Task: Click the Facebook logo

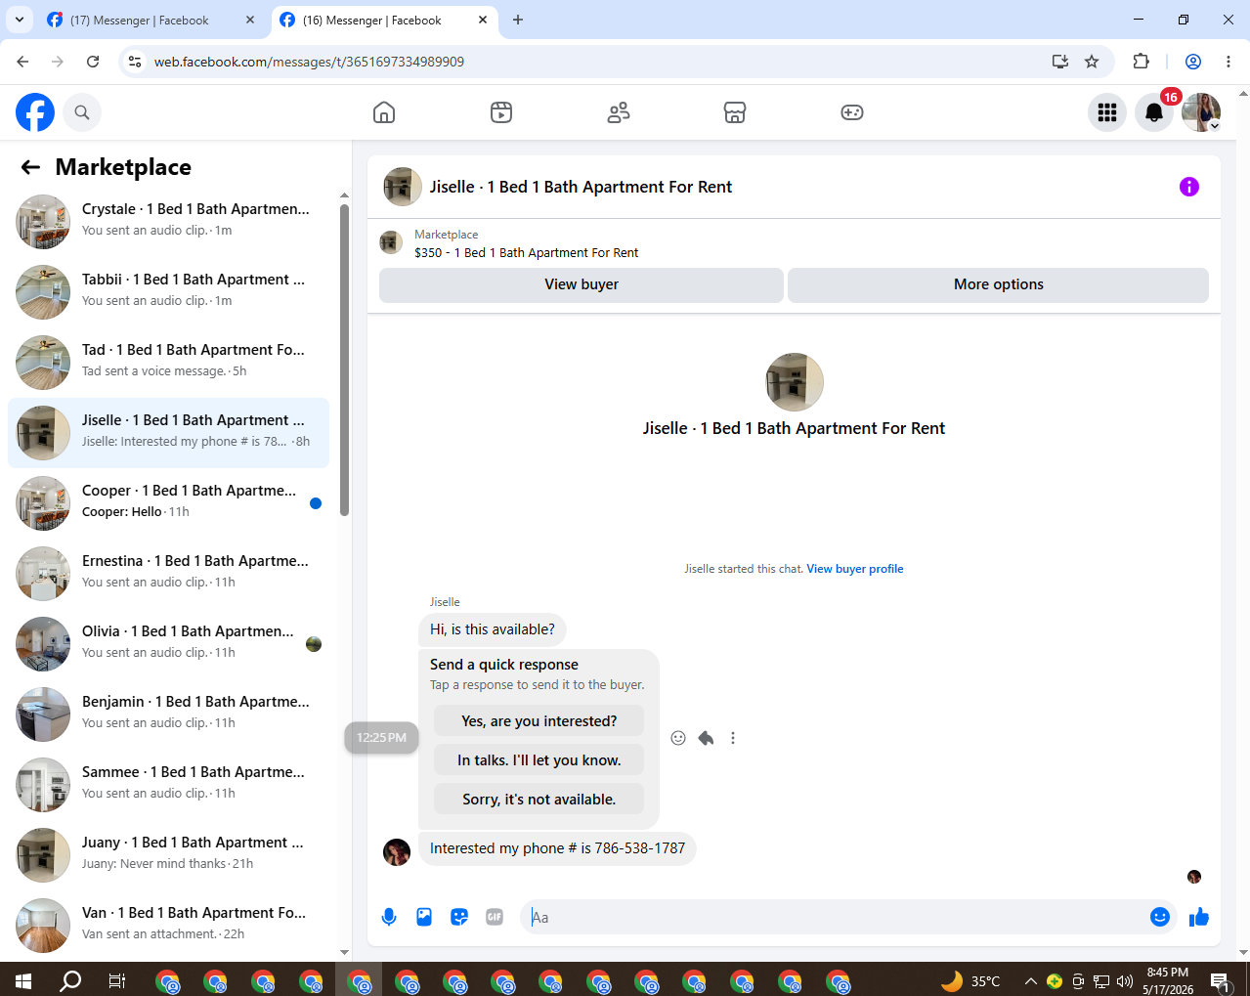Action: click(x=35, y=112)
